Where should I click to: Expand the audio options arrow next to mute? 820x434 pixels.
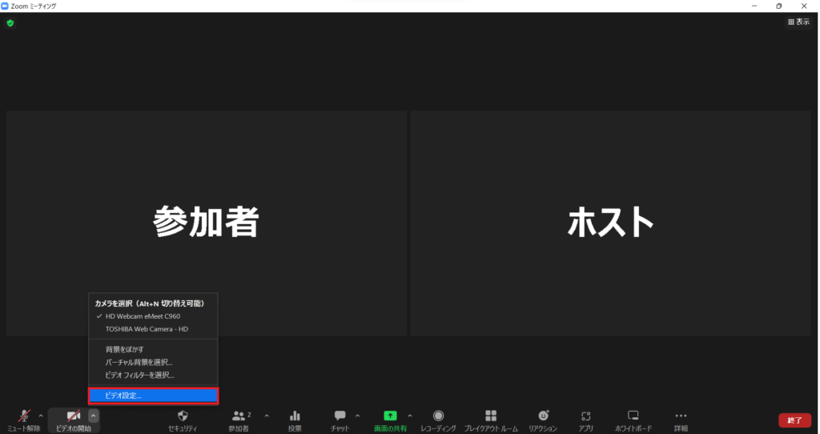click(x=41, y=416)
